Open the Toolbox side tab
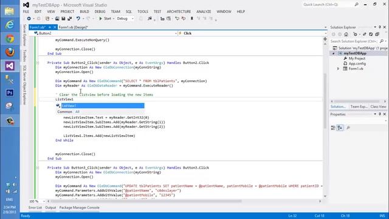389x219 pixels. (x=24, y=55)
